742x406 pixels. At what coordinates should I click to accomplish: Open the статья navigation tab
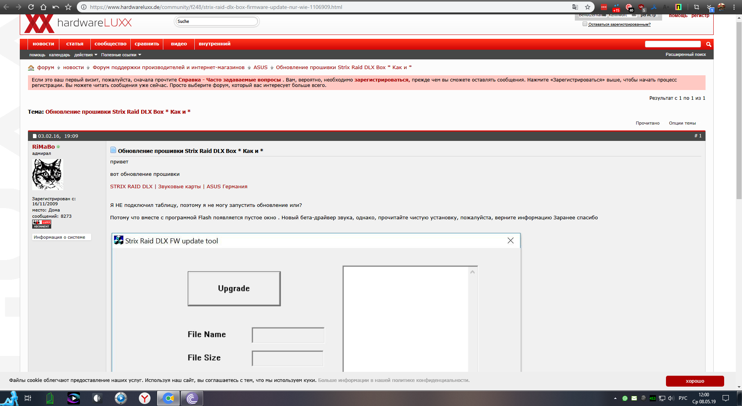pyautogui.click(x=75, y=44)
